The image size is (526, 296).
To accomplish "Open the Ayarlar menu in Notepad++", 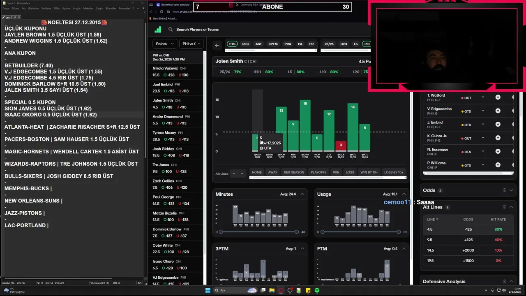I will tap(66, 8).
